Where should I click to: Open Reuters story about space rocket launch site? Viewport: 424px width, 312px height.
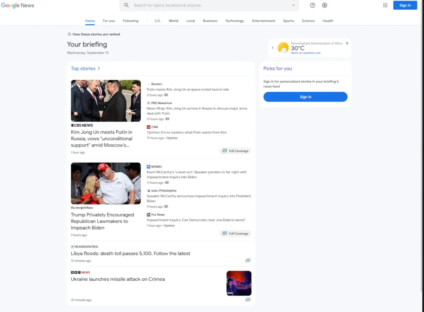(188, 89)
